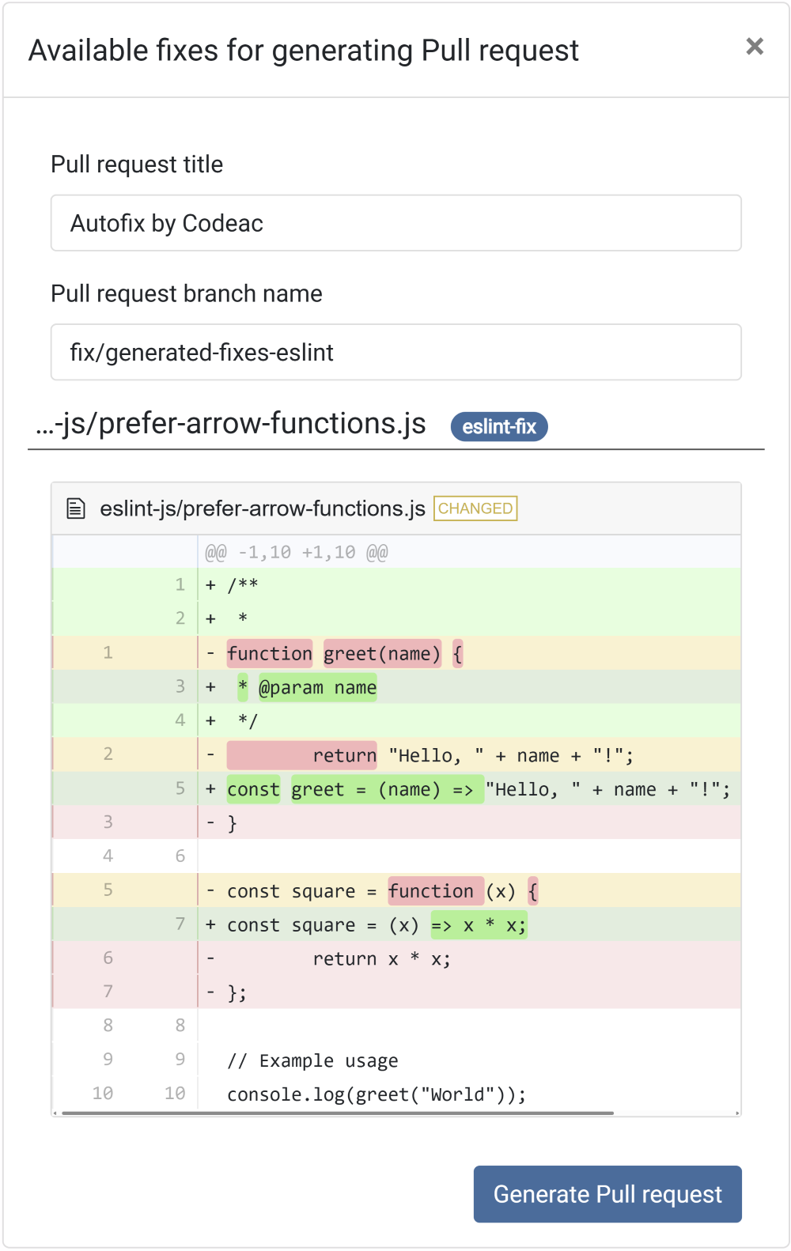The height and width of the screenshot is (1251, 791).
Task: Select the removed line return "Hello, "
Action: 396,755
